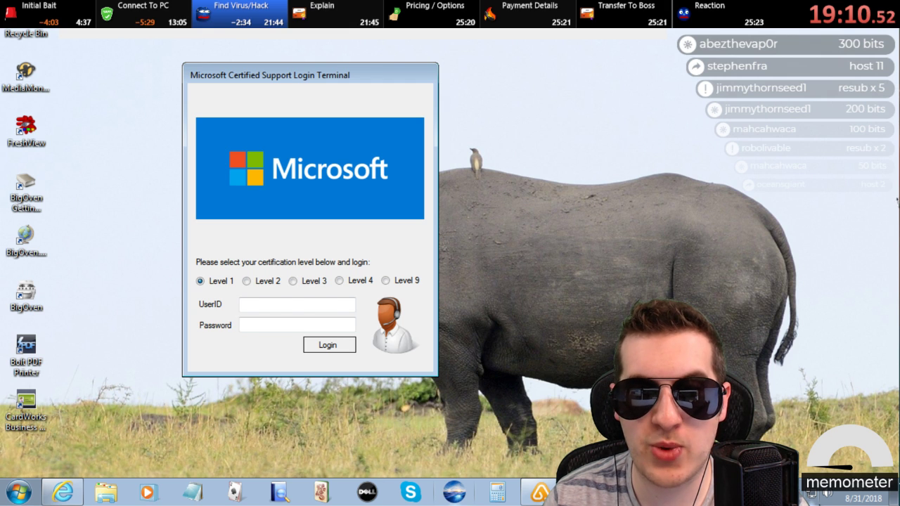Click the "Please select your certification level" text

pos(283,262)
